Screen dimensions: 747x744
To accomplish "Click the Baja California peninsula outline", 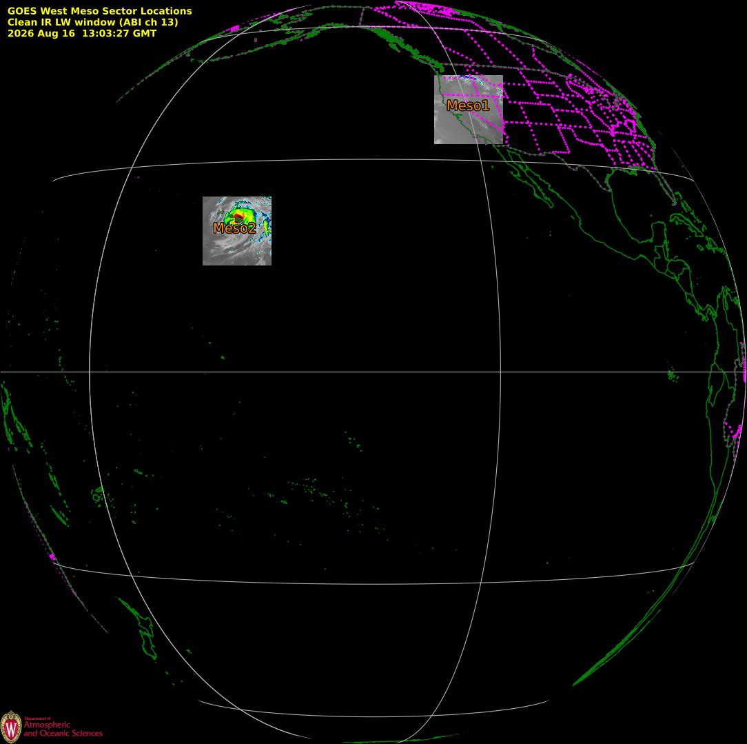I will [x=528, y=179].
